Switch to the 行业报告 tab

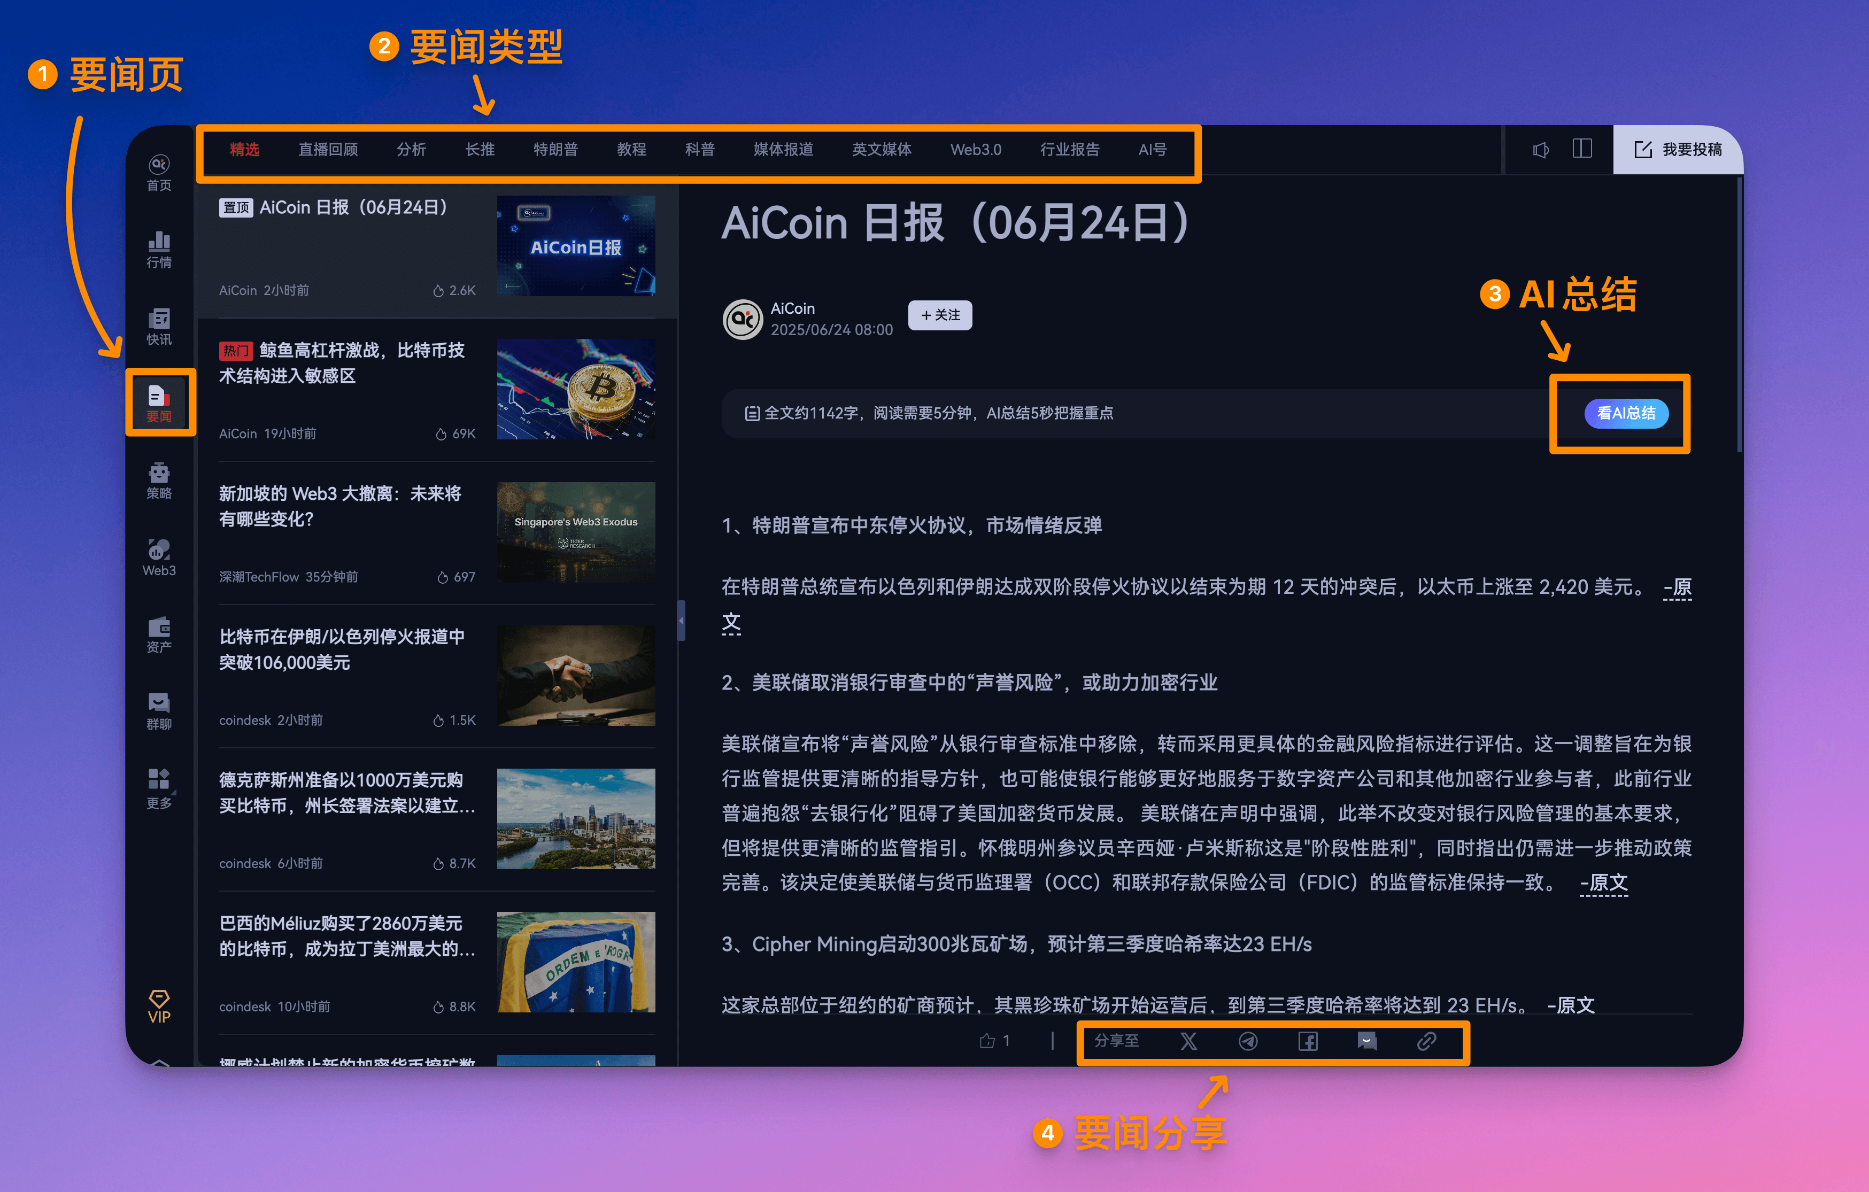pos(1070,150)
